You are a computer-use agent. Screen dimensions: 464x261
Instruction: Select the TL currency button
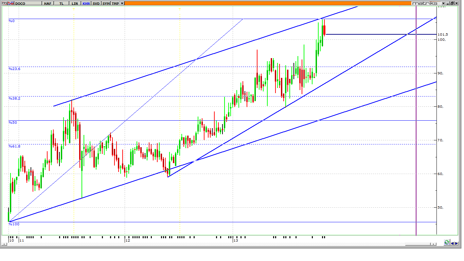(x=61, y=3)
